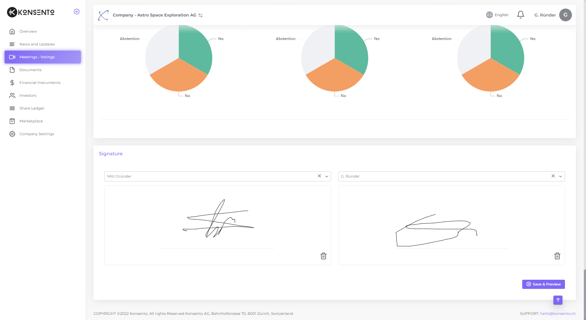
Task: Expand the G. Ründer signer dropdown
Action: (x=560, y=176)
